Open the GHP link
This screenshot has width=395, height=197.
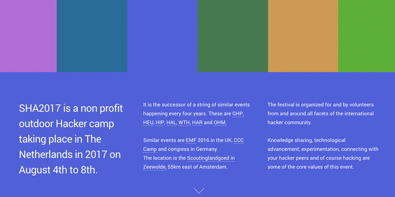238,114
